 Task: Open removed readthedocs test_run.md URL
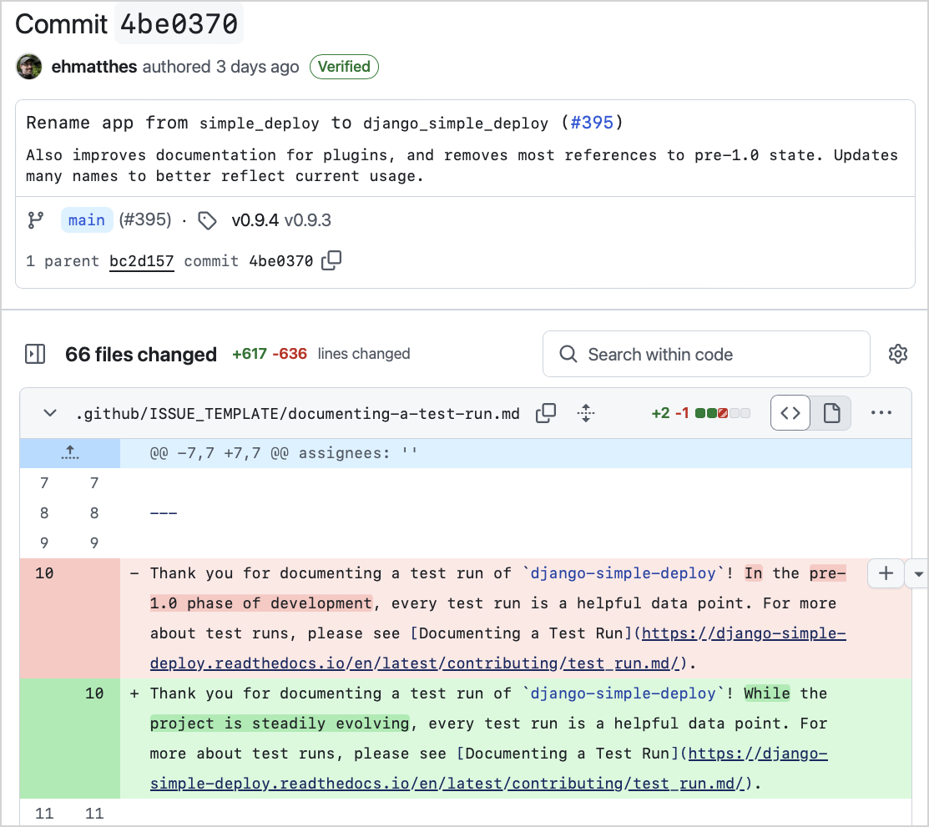[x=497, y=648]
